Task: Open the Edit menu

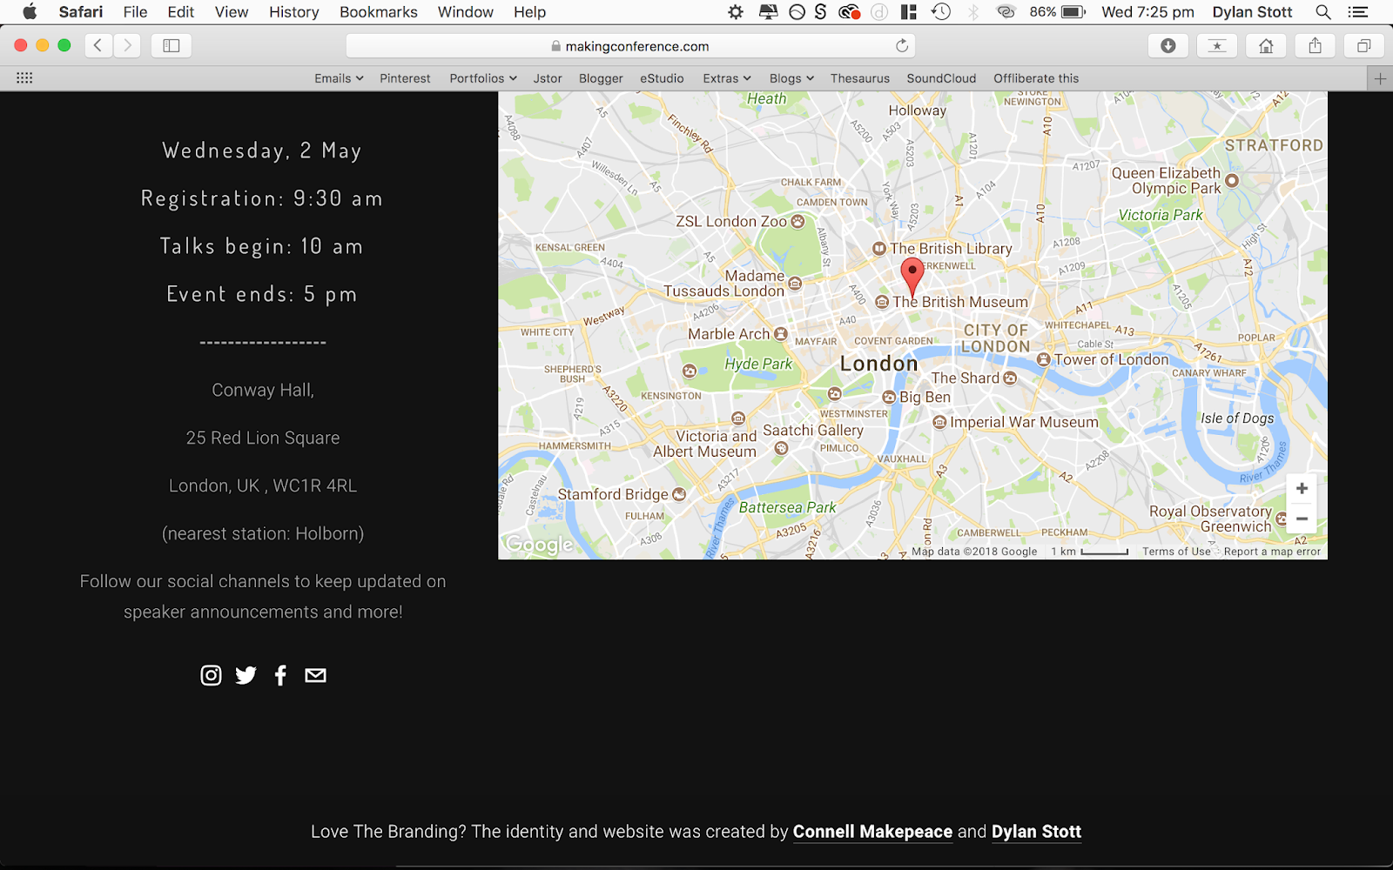Action: click(x=181, y=12)
